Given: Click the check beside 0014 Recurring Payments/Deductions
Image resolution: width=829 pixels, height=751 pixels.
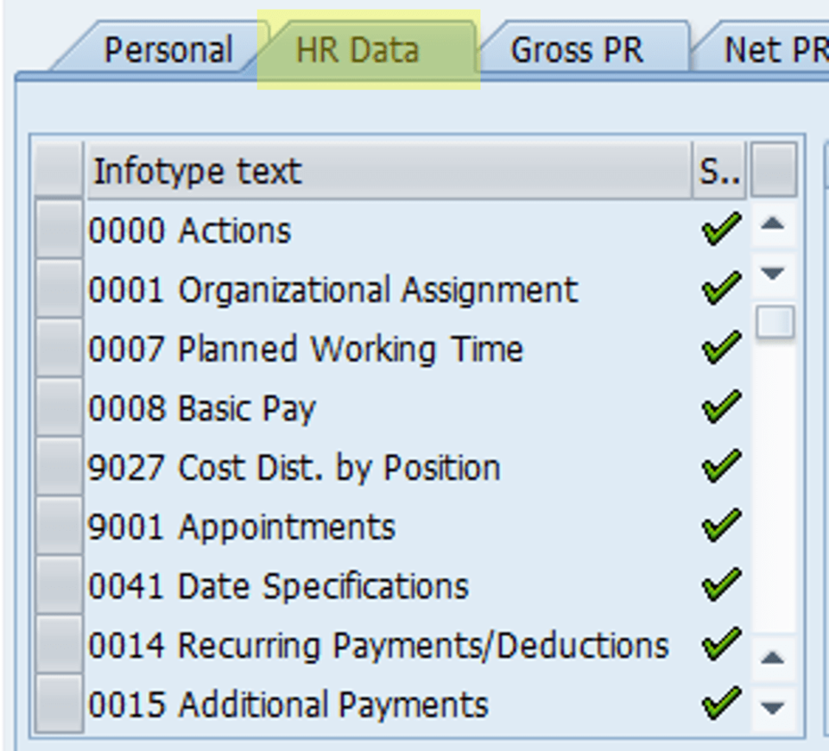Looking at the screenshot, I should click(x=719, y=642).
